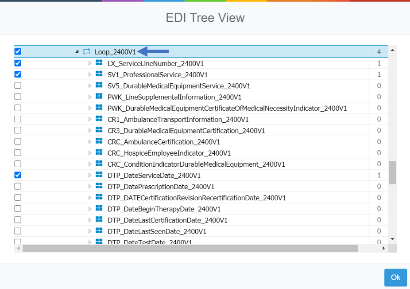The image size is (410, 289).
Task: Click the scroll down arrow of tree
Action: 392,239
